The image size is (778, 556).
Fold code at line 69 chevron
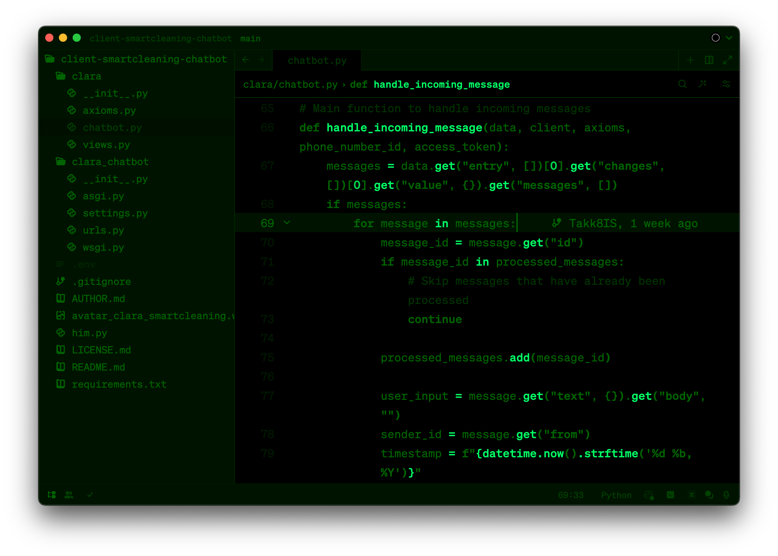pos(287,223)
